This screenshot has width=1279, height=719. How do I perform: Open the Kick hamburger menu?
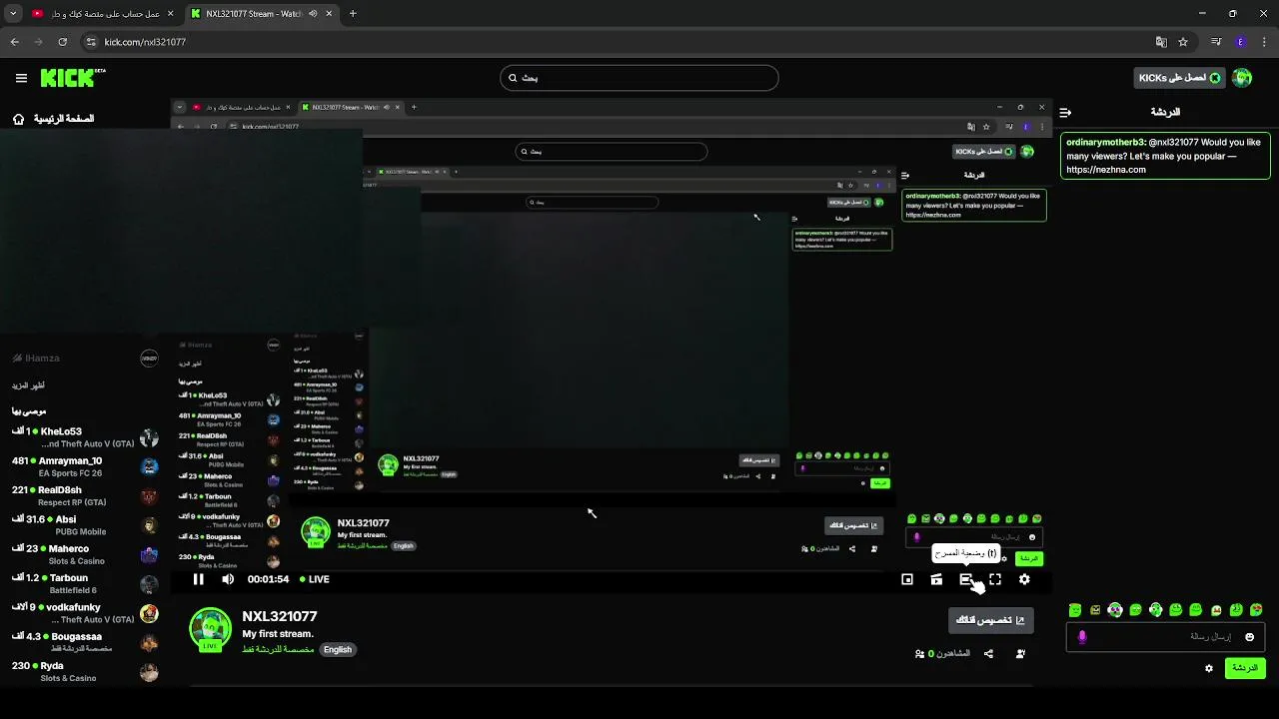coord(21,78)
